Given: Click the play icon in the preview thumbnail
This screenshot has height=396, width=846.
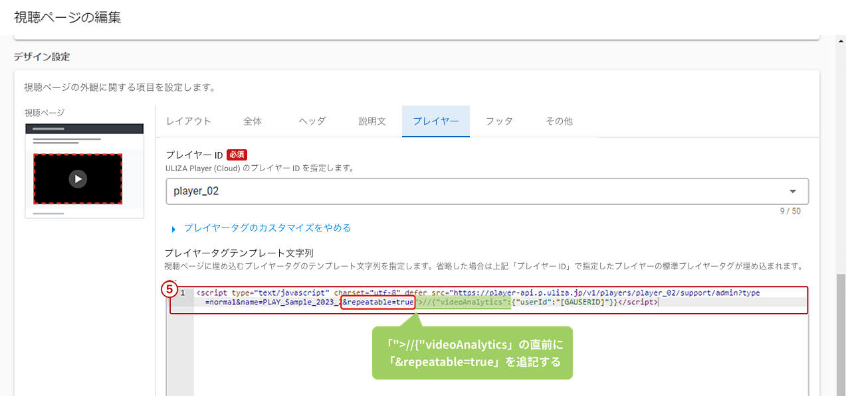Looking at the screenshot, I should pyautogui.click(x=78, y=178).
